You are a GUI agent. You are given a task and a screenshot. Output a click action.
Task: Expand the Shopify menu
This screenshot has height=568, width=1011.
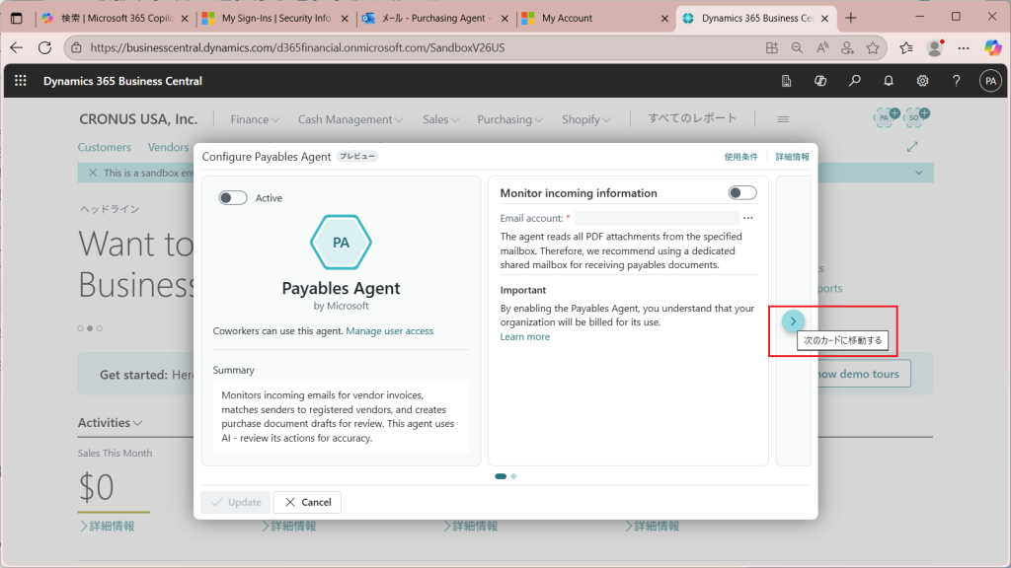[x=586, y=119]
